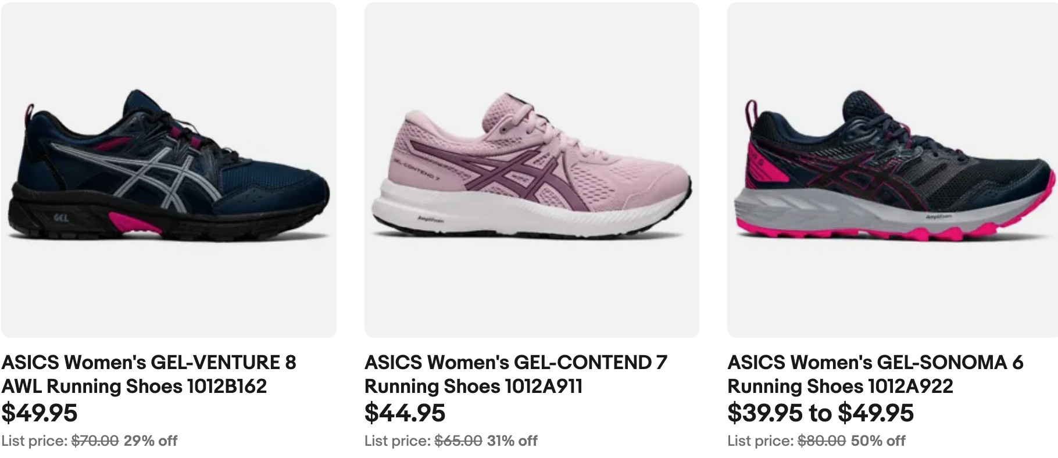Click "List price:" label under GEL-SONOMA 6
The width and height of the screenshot is (1058, 458).
[x=760, y=441]
